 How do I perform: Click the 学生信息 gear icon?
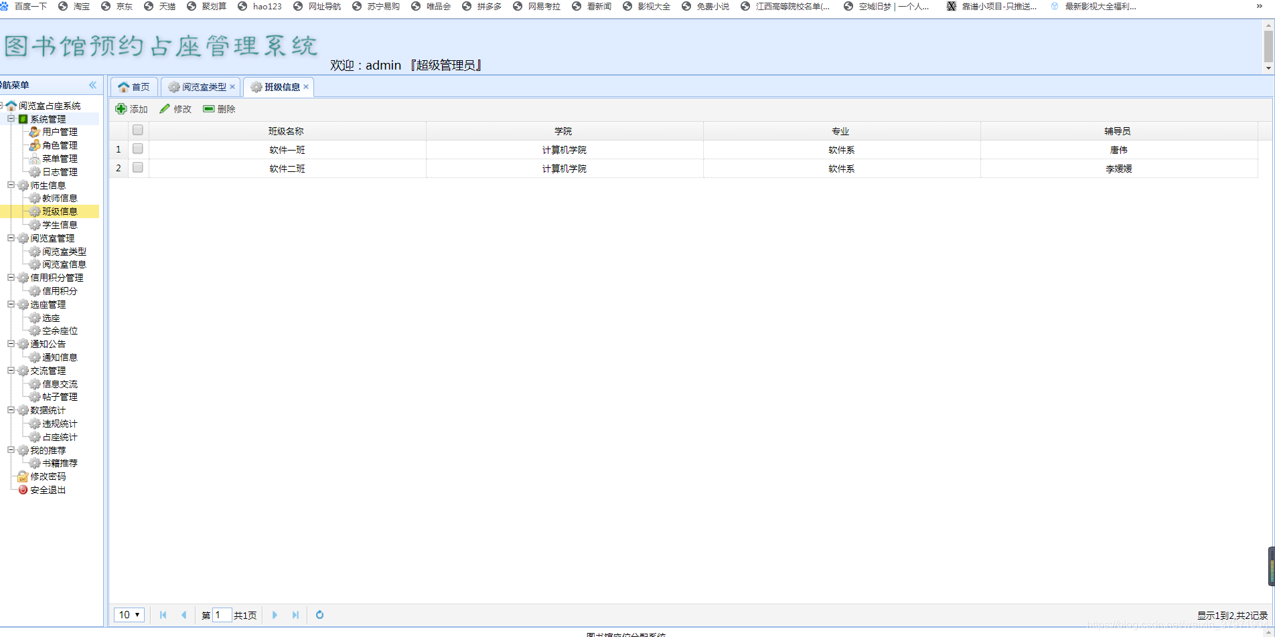point(35,225)
